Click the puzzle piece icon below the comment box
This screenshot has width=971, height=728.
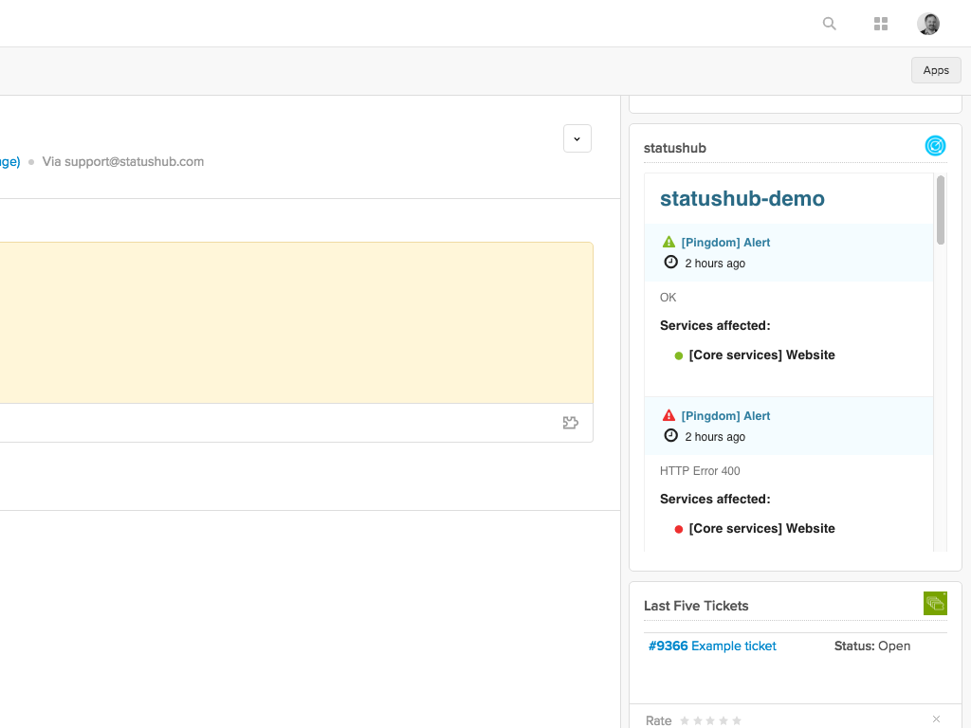[x=570, y=423]
